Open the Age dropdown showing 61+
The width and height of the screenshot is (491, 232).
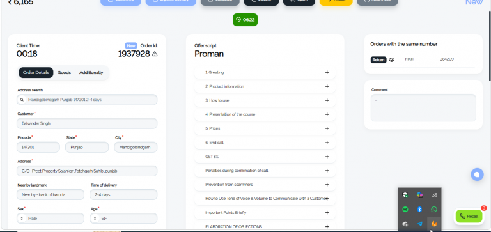[x=123, y=218]
